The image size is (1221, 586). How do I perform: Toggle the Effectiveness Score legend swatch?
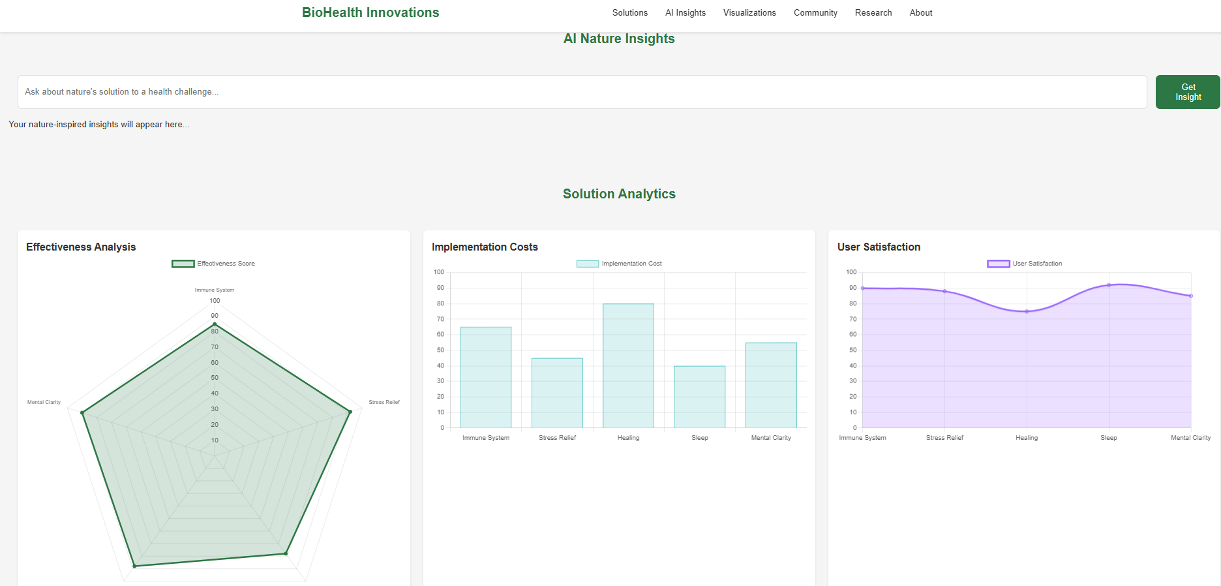(x=183, y=264)
